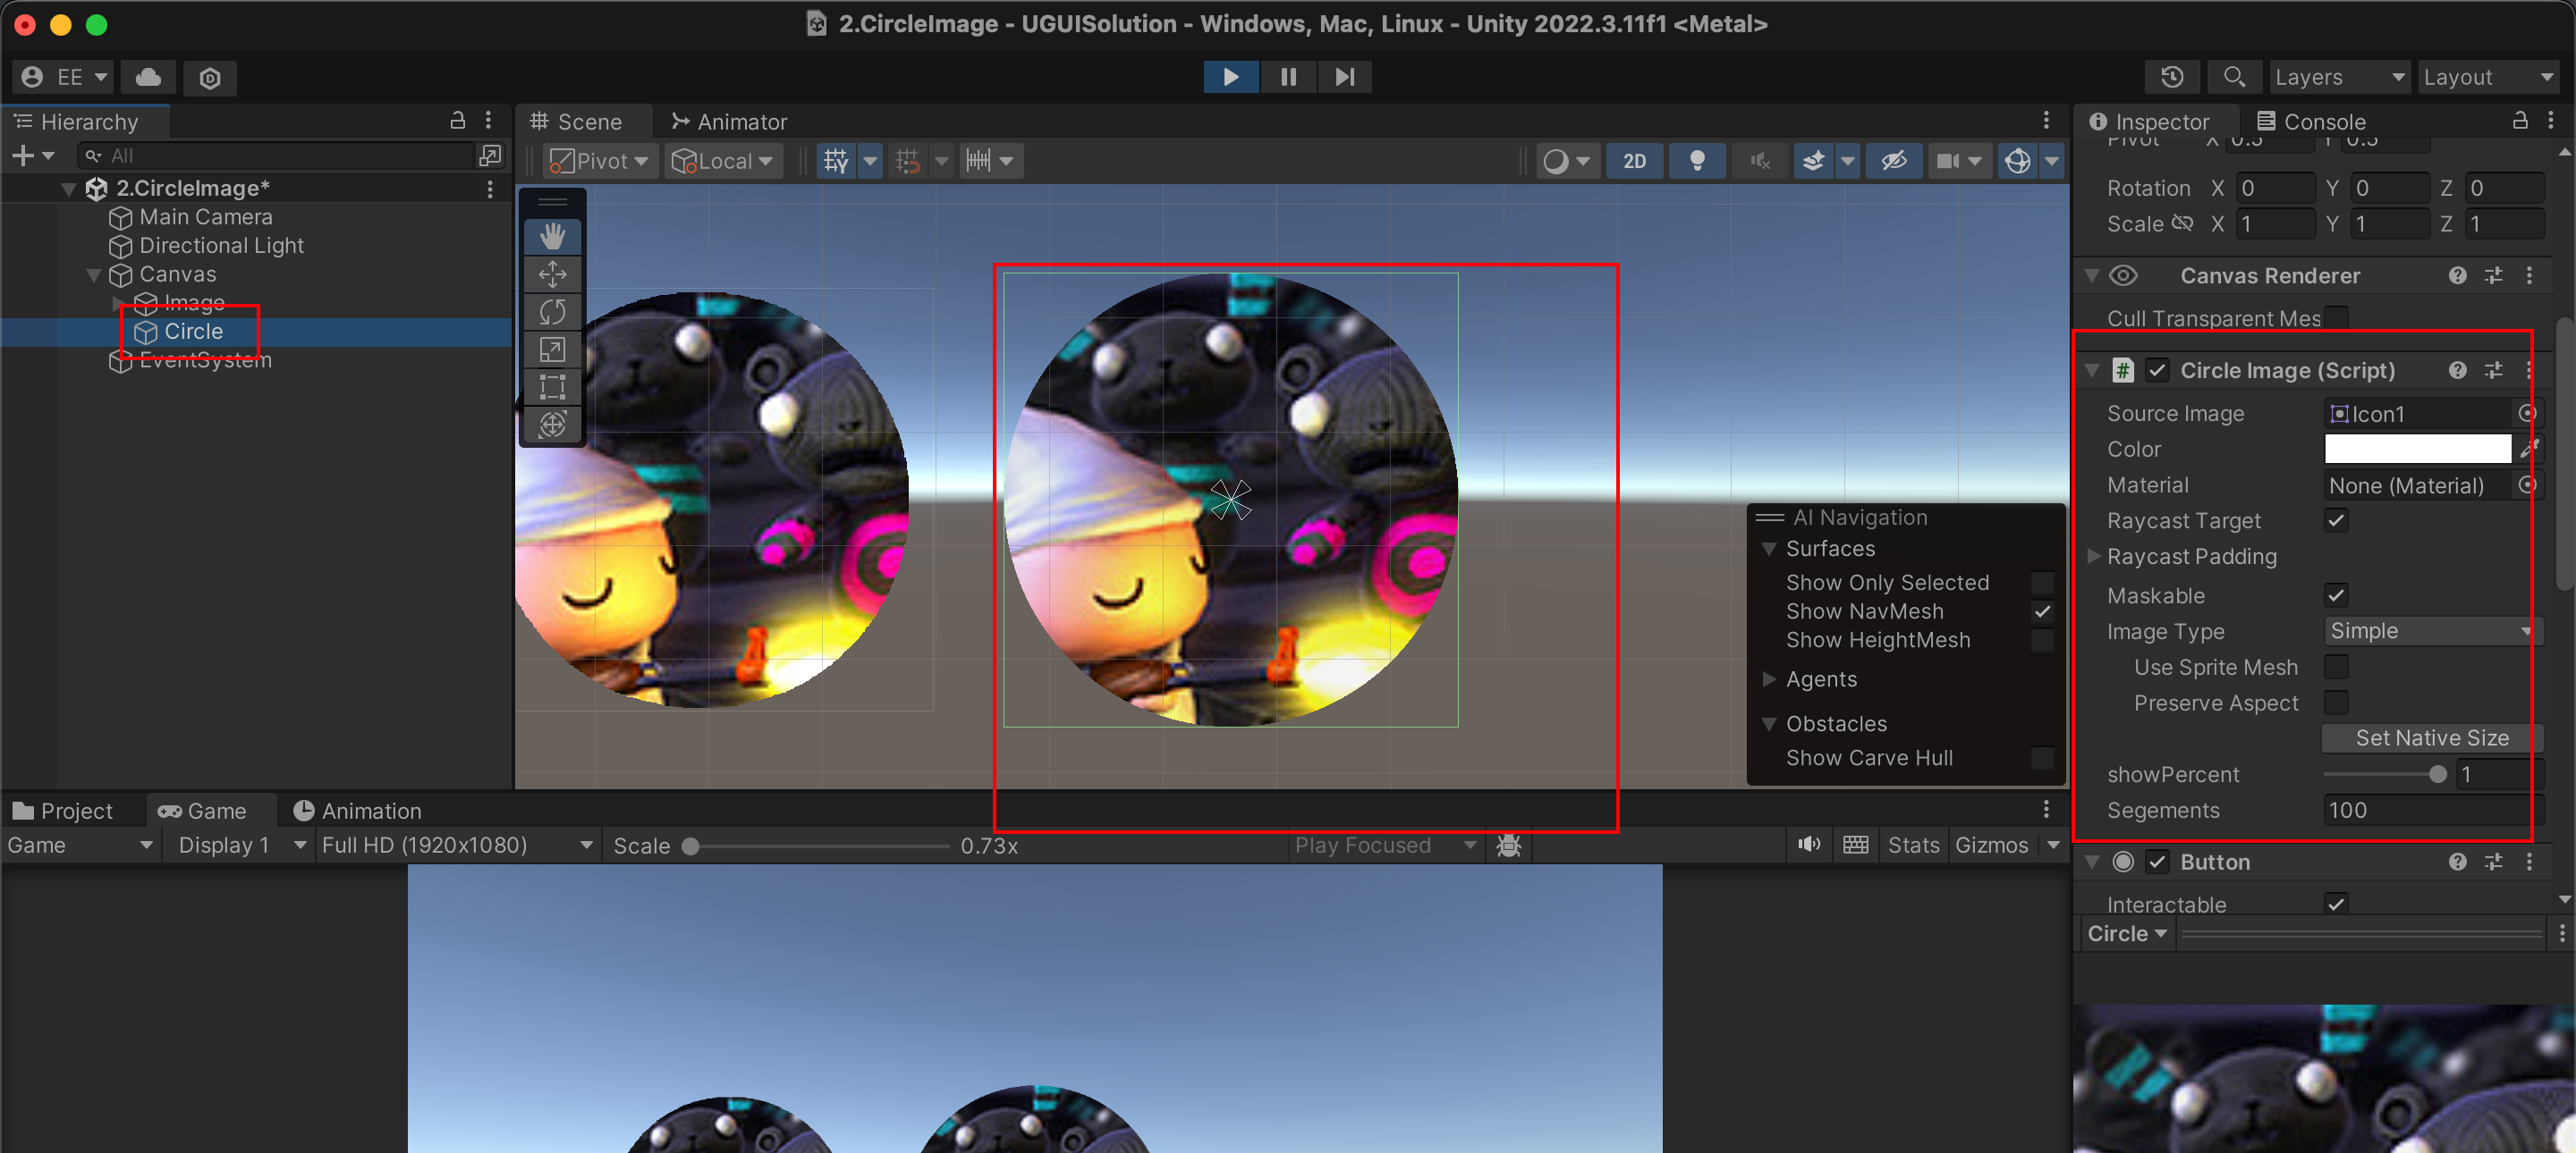This screenshot has height=1153, width=2576.
Task: Disable the Circle Image script checkbox
Action: click(x=2157, y=371)
